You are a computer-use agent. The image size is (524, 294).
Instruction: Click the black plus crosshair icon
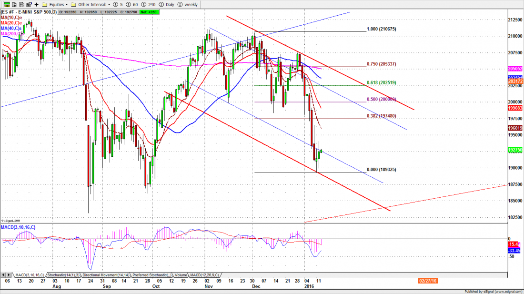36,4
